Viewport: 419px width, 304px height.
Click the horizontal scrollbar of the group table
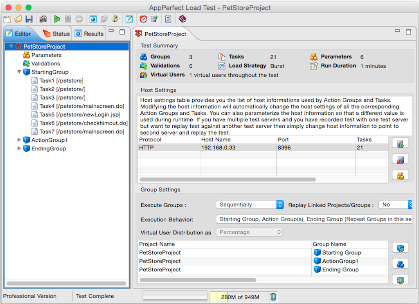tap(198, 280)
